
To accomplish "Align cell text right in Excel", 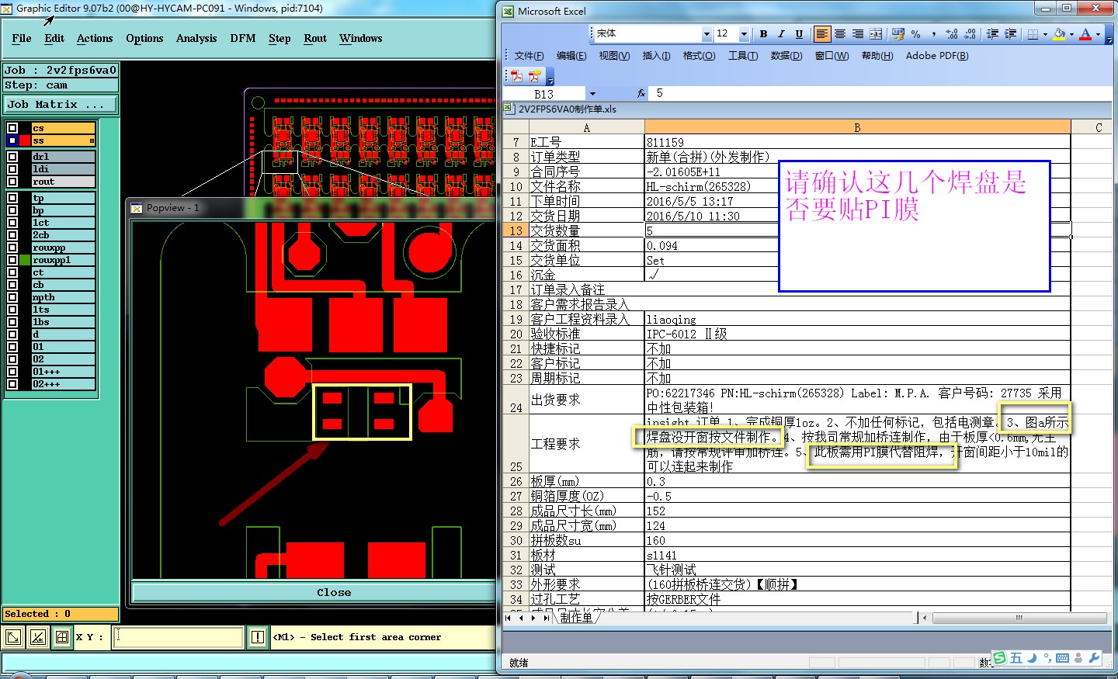I will pyautogui.click(x=858, y=34).
